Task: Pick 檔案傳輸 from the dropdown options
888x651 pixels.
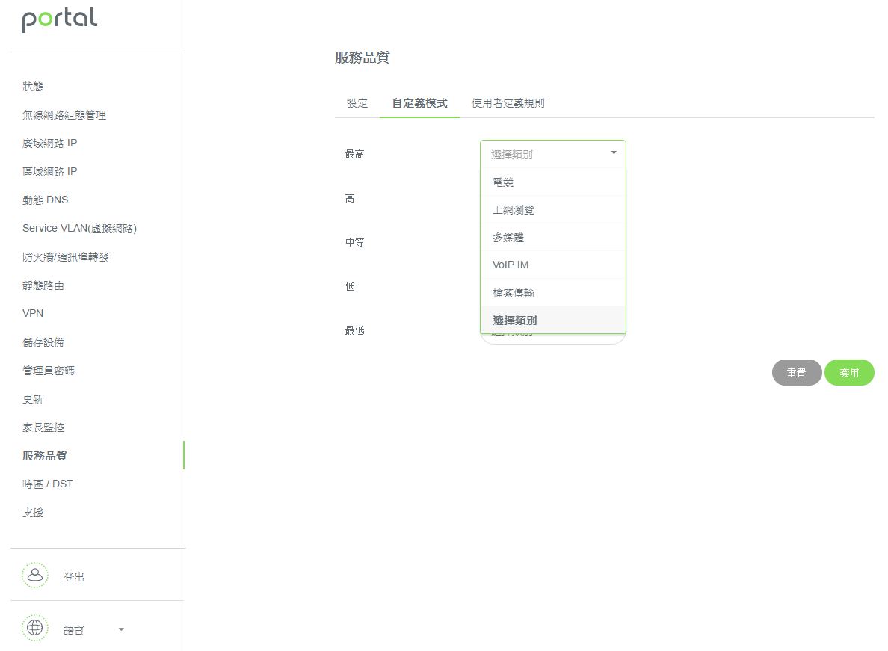Action: pyautogui.click(x=552, y=293)
